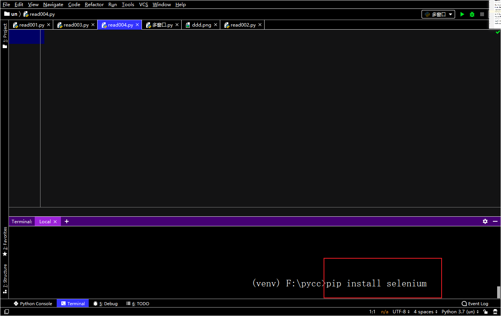This screenshot has height=316, width=501.
Task: Click the 'un' project breadcrumb
Action: (x=11, y=14)
